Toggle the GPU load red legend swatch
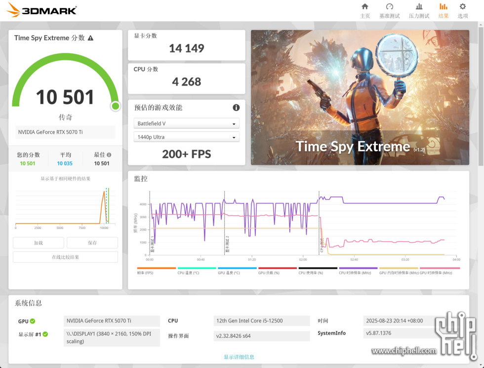The width and height of the screenshot is (484, 368). (278, 268)
